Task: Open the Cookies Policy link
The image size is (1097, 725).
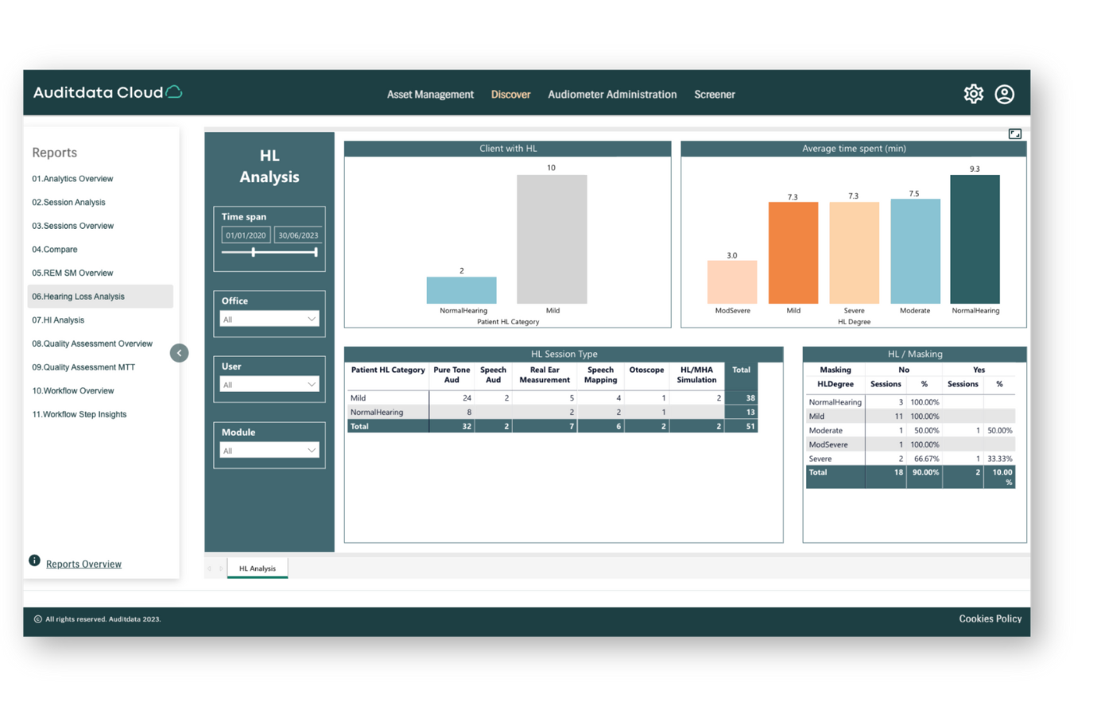Action: [x=990, y=618]
